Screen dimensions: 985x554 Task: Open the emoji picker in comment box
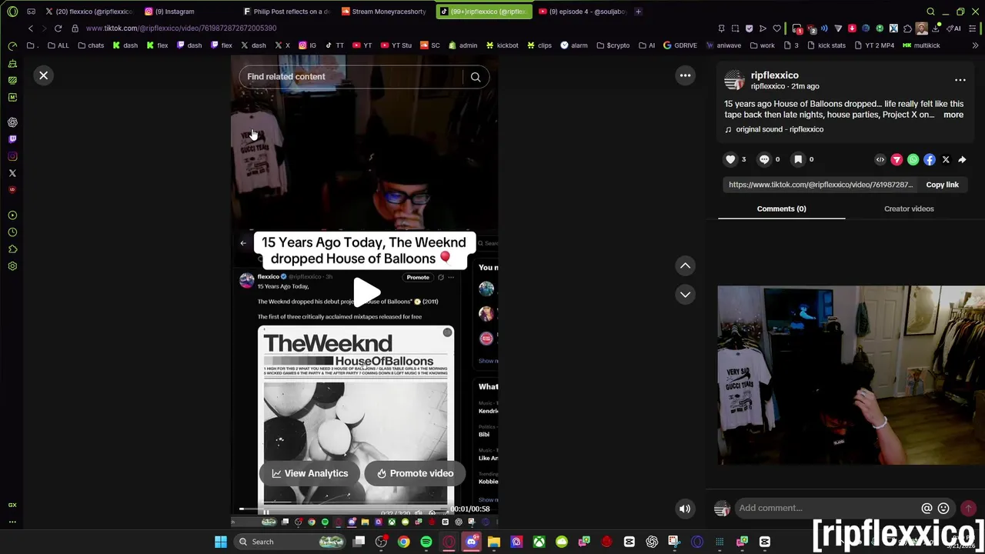pyautogui.click(x=943, y=508)
